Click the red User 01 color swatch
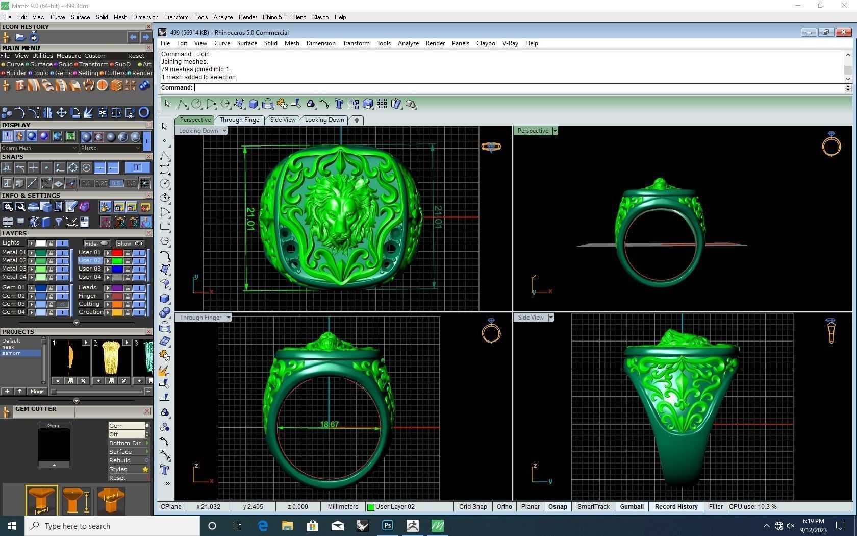 click(117, 253)
